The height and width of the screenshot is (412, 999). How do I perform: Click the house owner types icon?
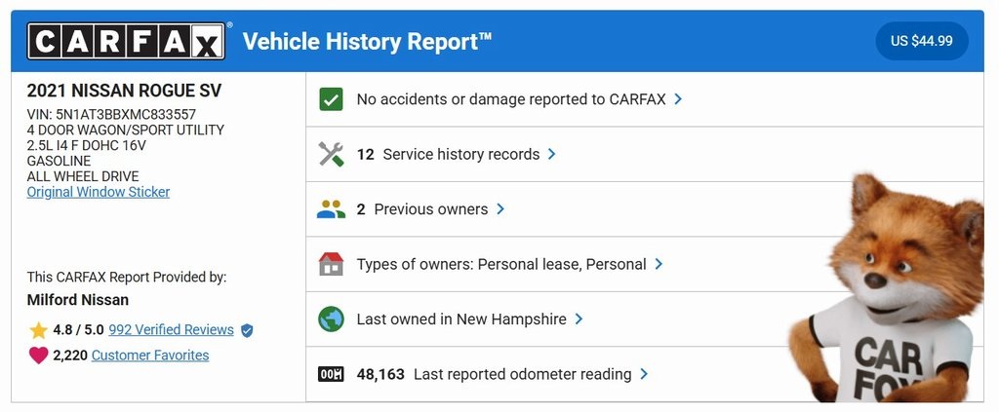click(x=332, y=264)
